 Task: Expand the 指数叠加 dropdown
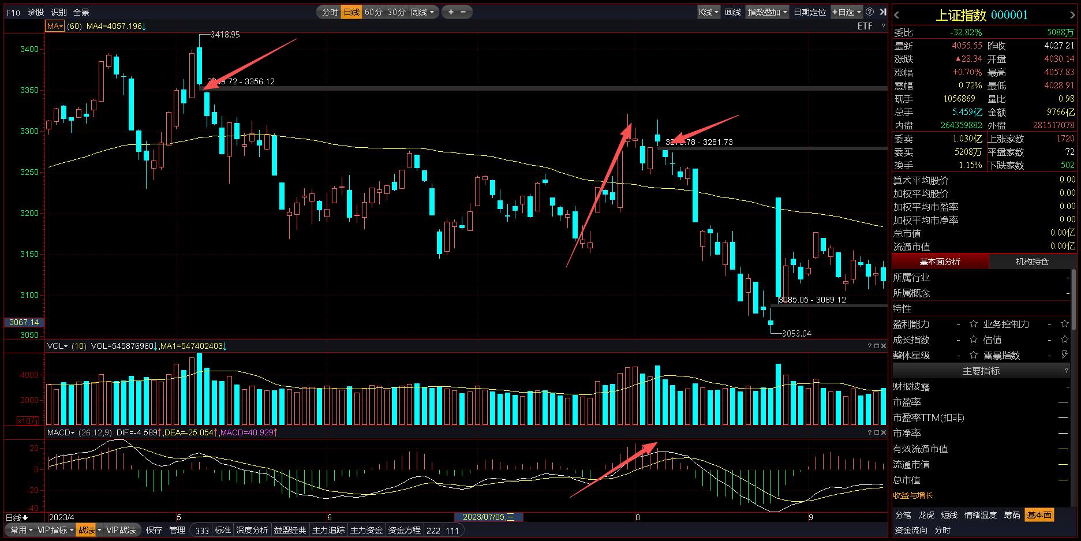tap(767, 12)
